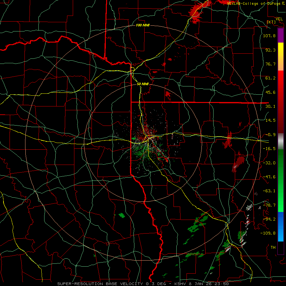Pick the purple segment atop the color bar

(x=281, y=36)
